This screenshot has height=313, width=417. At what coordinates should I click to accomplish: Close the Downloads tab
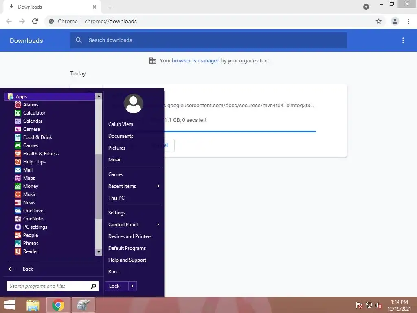(x=94, y=7)
